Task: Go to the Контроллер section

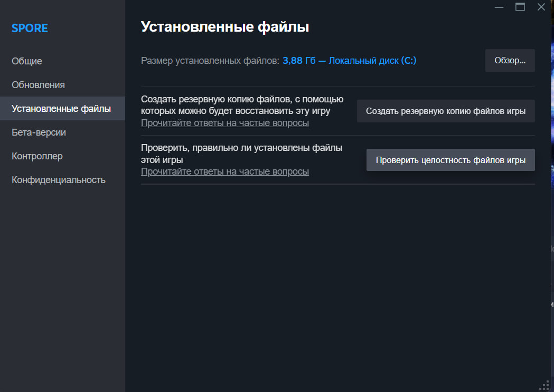Action: [x=37, y=156]
